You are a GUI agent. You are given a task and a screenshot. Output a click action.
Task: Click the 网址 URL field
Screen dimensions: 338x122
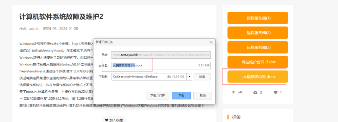point(161,55)
